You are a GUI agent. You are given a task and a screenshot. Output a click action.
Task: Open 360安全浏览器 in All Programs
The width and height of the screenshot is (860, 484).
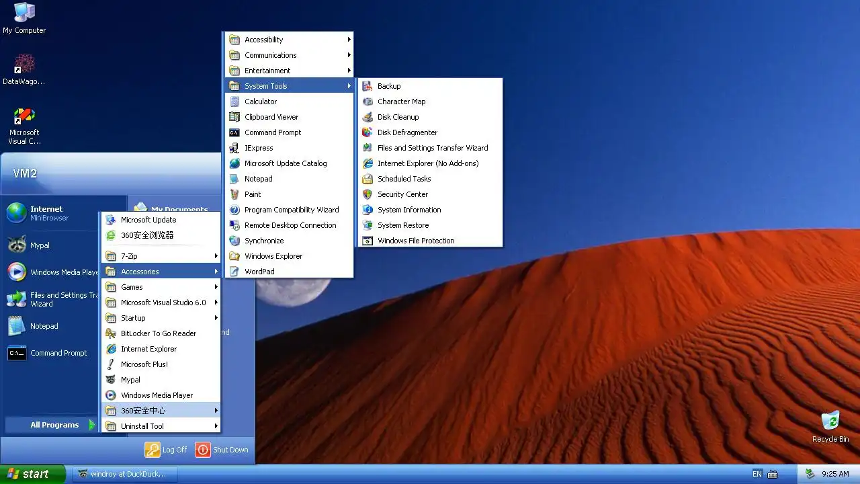pos(161,235)
